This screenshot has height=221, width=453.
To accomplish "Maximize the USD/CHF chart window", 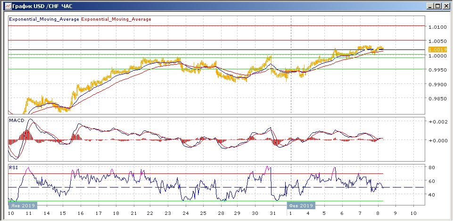I will click(x=438, y=6).
